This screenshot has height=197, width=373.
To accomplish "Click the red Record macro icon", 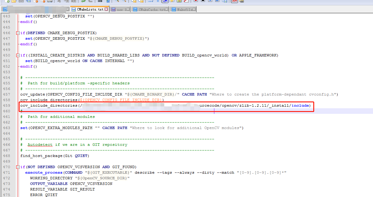I will click(196, 1).
